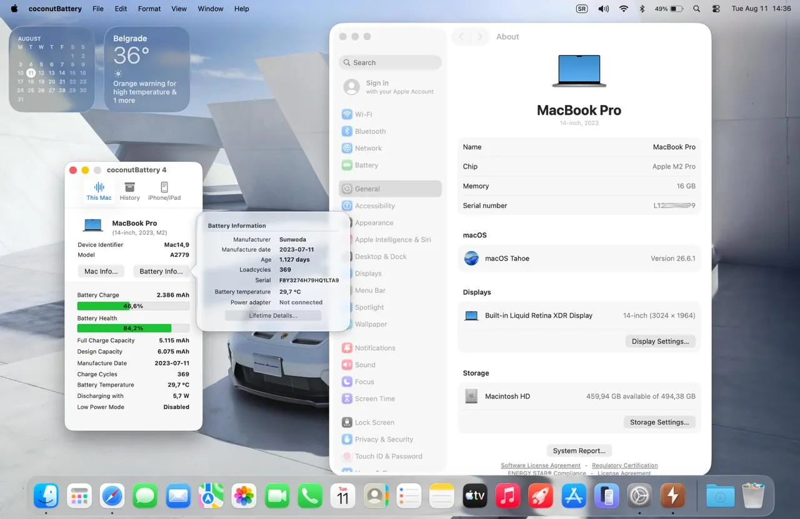This screenshot has height=519, width=800.
Task: Select General in the Settings sidebar
Action: click(390, 189)
